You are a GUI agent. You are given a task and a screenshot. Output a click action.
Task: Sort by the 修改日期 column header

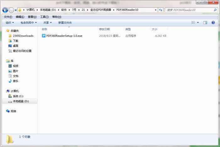(x=104, y=29)
